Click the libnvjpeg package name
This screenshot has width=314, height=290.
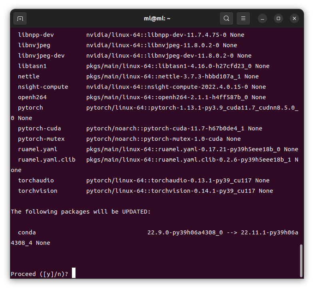point(34,45)
